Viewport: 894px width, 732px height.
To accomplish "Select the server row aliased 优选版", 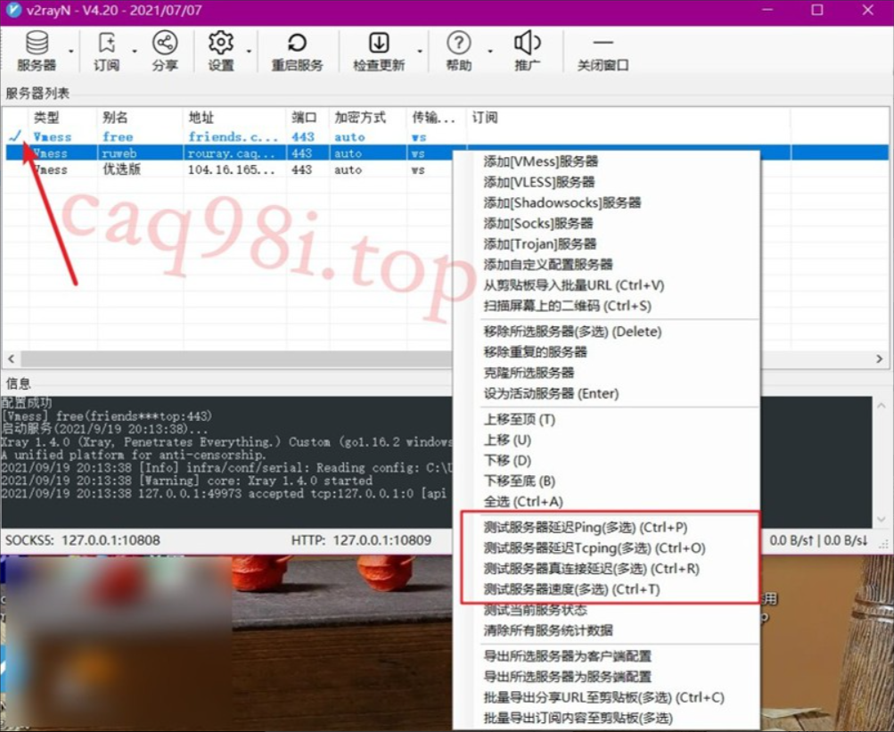I will (228, 169).
